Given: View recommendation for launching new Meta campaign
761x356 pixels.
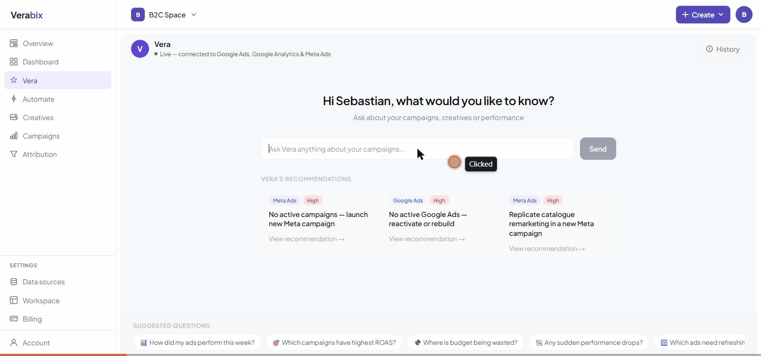Looking at the screenshot, I should pyautogui.click(x=307, y=239).
